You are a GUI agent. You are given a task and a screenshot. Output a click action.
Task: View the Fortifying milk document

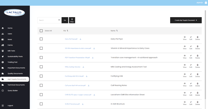coord(185,75)
